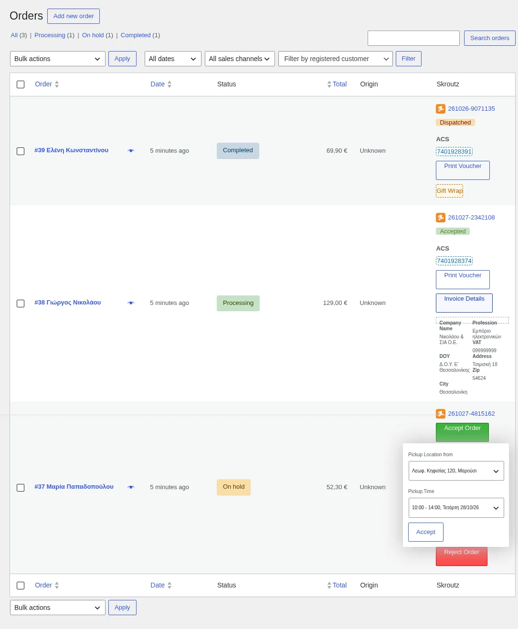
Task: Click red Reject Order button
Action: point(462,556)
